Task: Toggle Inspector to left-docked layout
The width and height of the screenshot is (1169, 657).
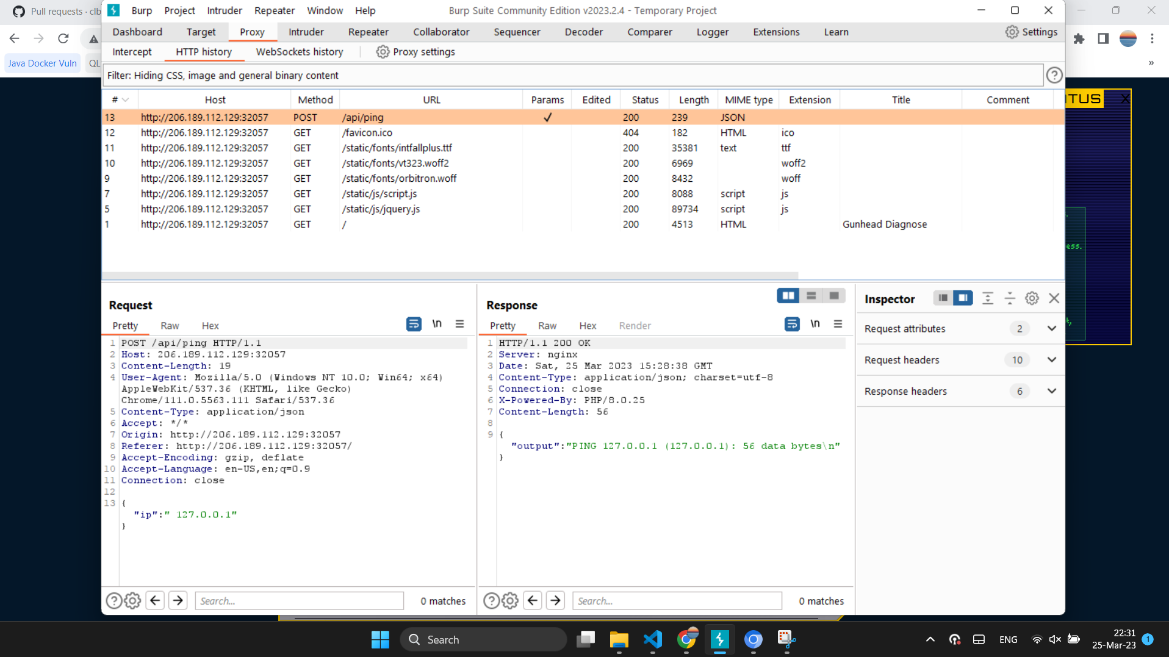Action: click(x=943, y=298)
